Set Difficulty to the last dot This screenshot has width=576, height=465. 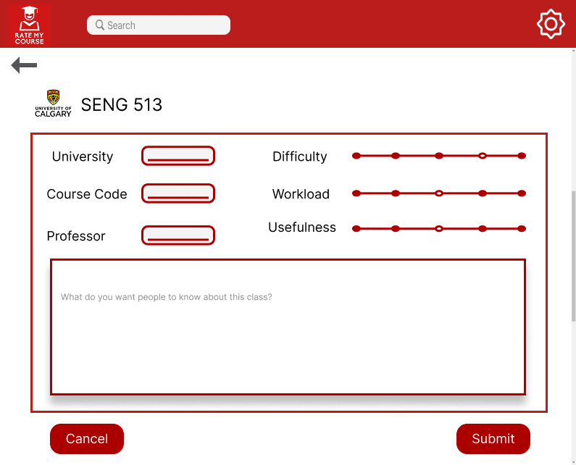[x=522, y=156]
